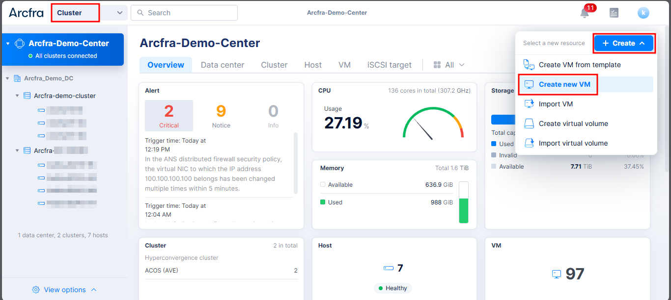Open the All view filter dropdown
671x300 pixels.
click(x=449, y=65)
